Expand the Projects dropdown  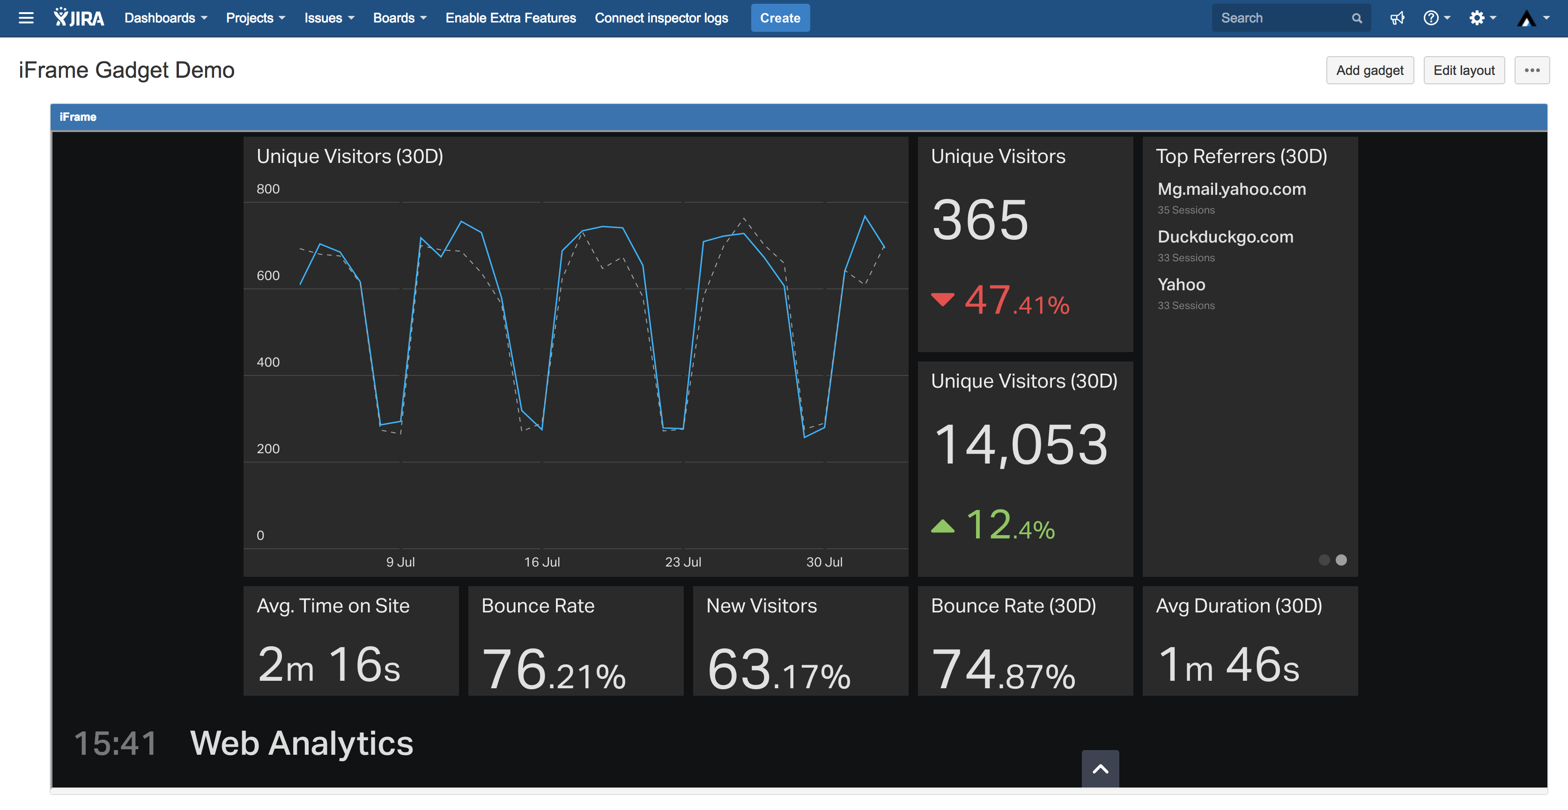click(x=255, y=18)
